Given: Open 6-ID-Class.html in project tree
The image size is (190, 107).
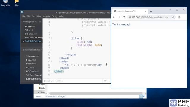Looking at the screenshot, I should click(32, 71).
